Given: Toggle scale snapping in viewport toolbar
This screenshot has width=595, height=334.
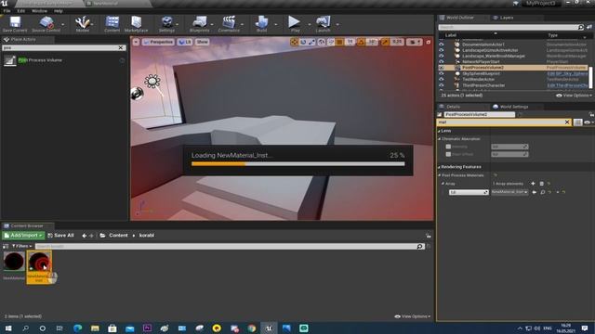Looking at the screenshot, I should click(x=386, y=42).
